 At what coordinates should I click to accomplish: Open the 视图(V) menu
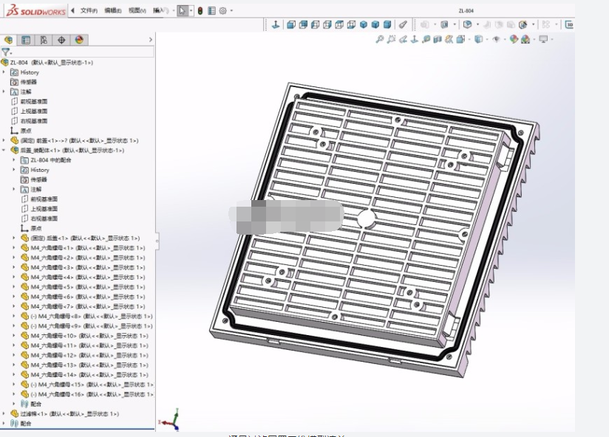pos(136,11)
